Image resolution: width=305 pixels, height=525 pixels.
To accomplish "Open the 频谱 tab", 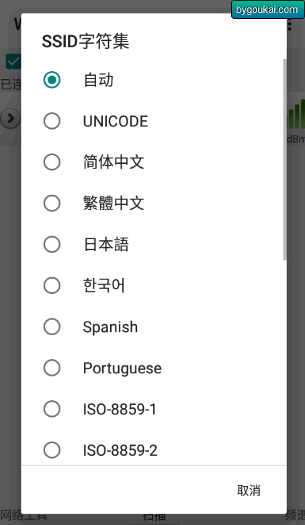I will click(295, 516).
